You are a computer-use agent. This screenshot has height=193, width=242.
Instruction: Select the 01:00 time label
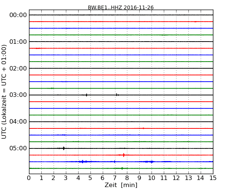pyautogui.click(x=18, y=42)
